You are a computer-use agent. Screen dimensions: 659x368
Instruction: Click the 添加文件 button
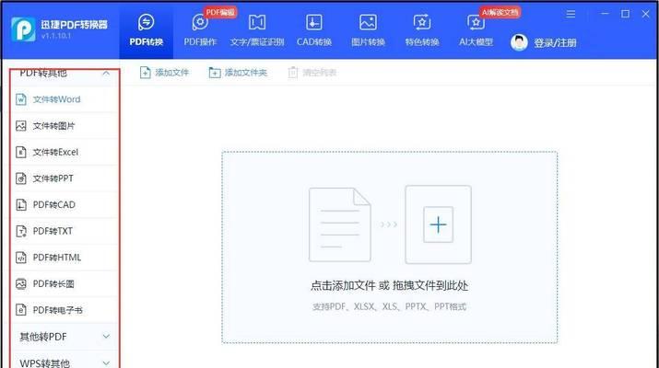(164, 73)
